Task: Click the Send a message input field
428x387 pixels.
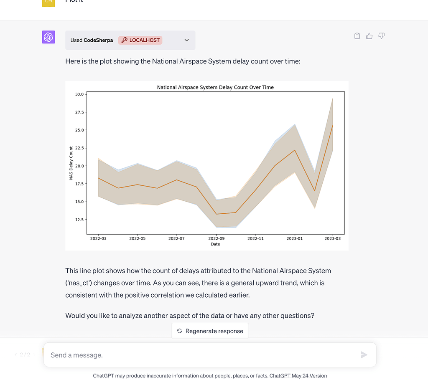Action: (x=201, y=355)
